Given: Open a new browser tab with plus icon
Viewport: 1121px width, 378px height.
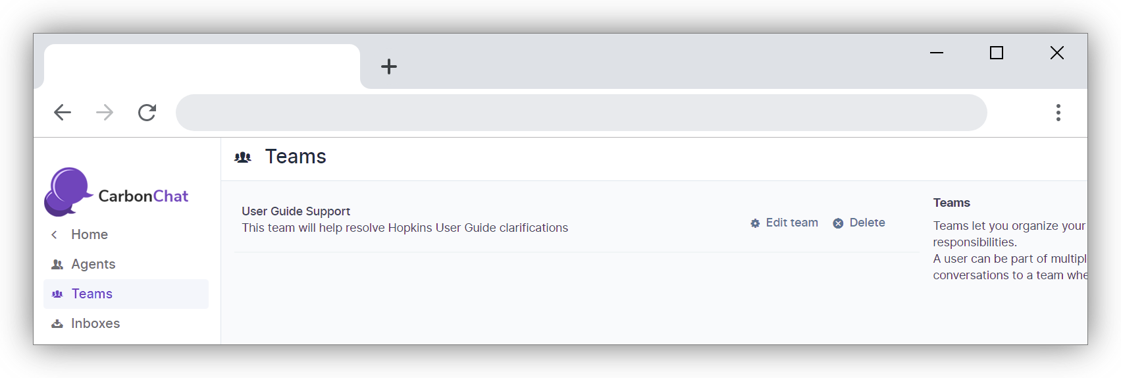Looking at the screenshot, I should 389,67.
